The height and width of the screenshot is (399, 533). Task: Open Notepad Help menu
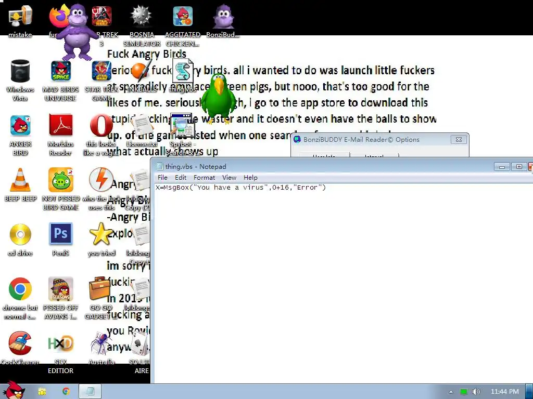point(250,178)
